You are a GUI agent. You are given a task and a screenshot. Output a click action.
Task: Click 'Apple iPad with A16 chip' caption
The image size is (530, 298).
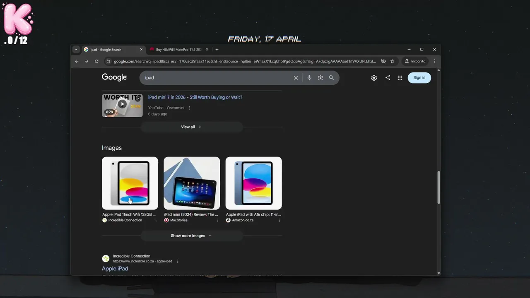(x=253, y=215)
